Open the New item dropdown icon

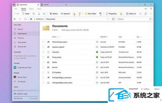point(101,14)
